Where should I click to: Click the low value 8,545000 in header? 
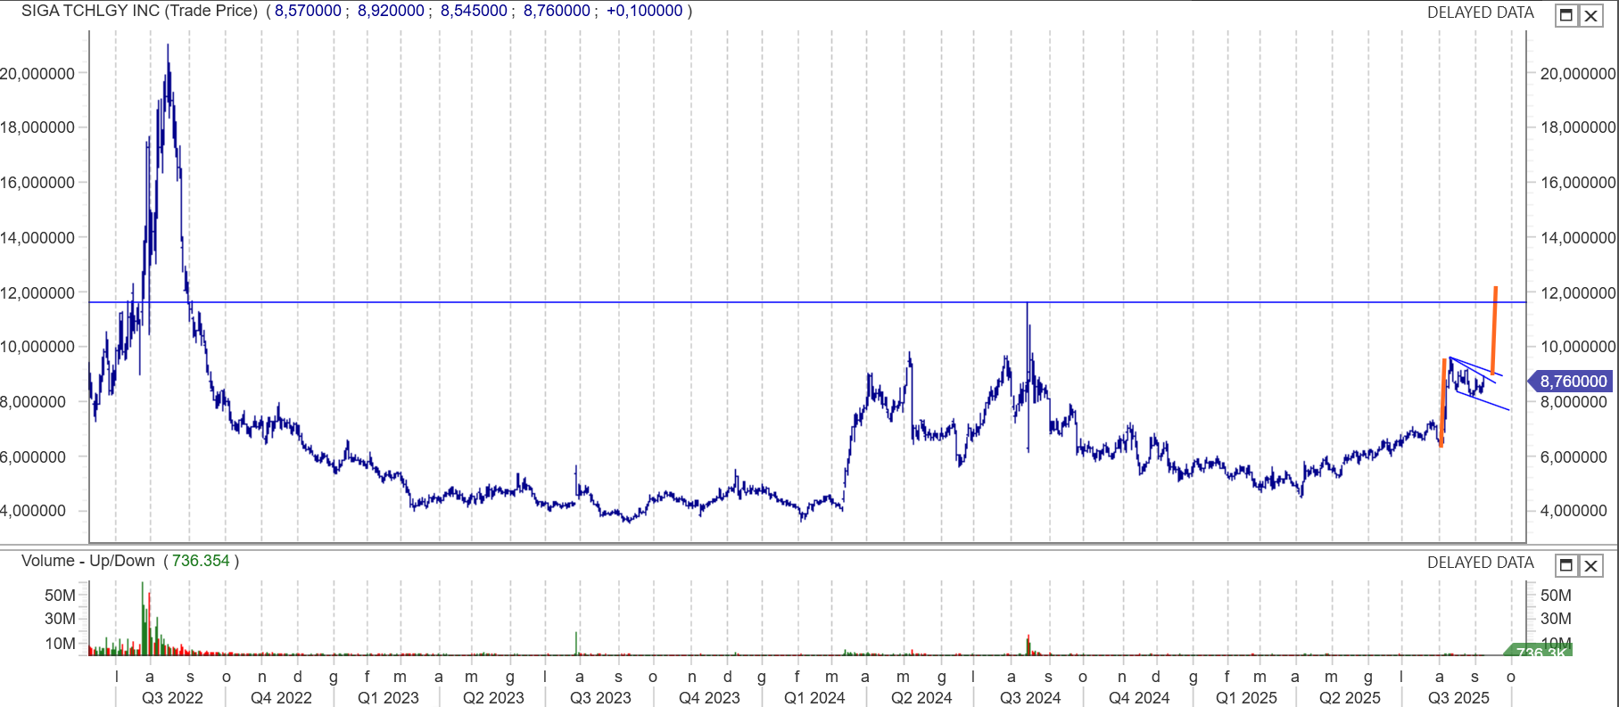(x=474, y=11)
